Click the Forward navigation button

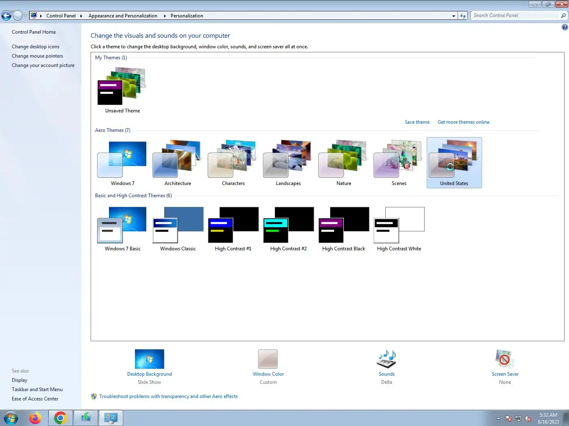(17, 16)
